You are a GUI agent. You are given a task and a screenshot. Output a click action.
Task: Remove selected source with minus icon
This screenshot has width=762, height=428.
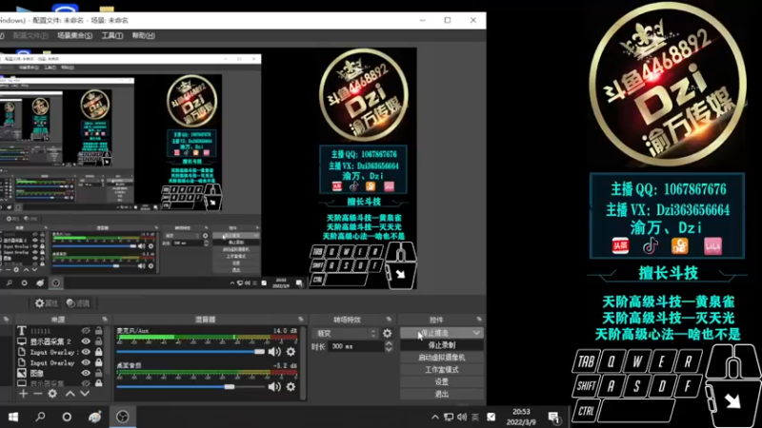pyautogui.click(x=37, y=394)
